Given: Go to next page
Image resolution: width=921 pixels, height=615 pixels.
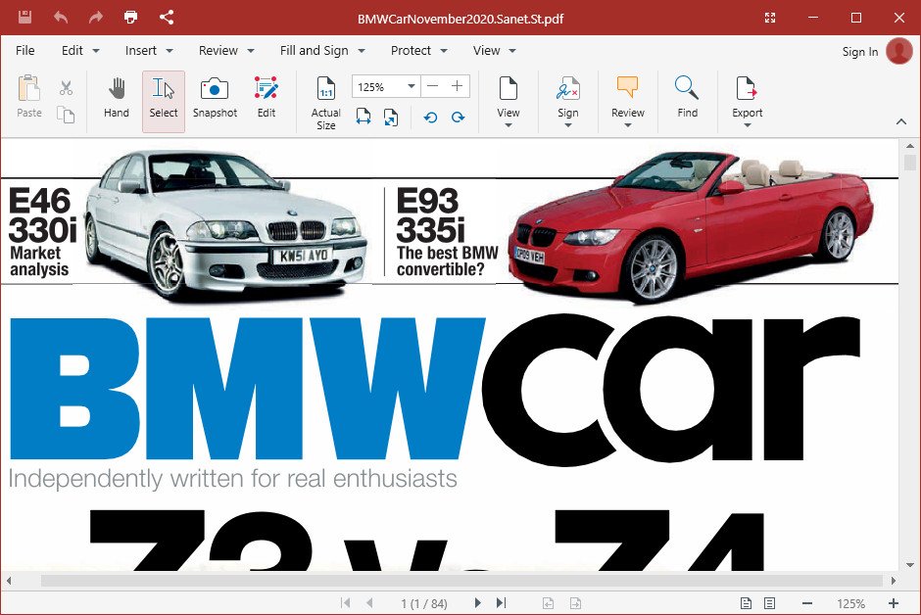Looking at the screenshot, I should point(477,602).
